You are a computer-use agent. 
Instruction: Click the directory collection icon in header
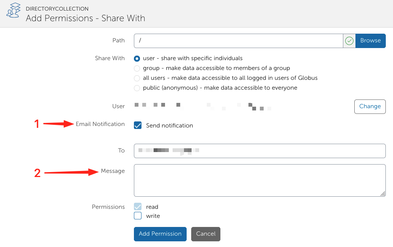[13, 10]
